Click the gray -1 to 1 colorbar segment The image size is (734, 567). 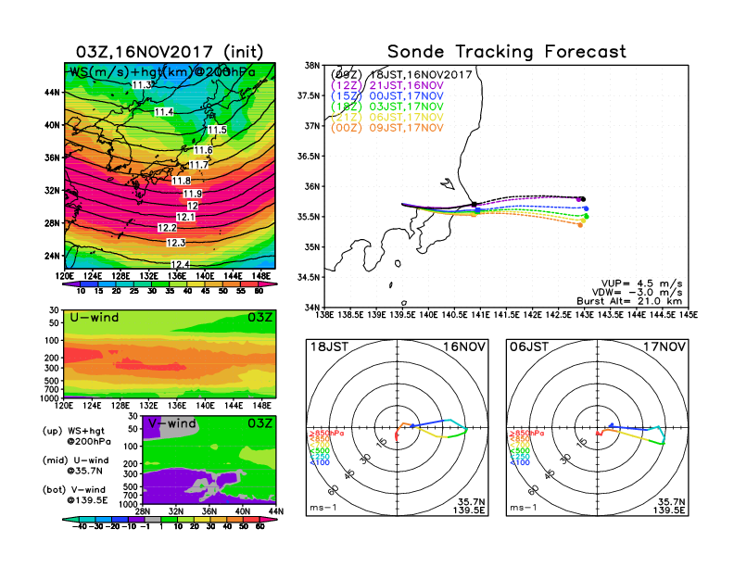[x=153, y=519]
